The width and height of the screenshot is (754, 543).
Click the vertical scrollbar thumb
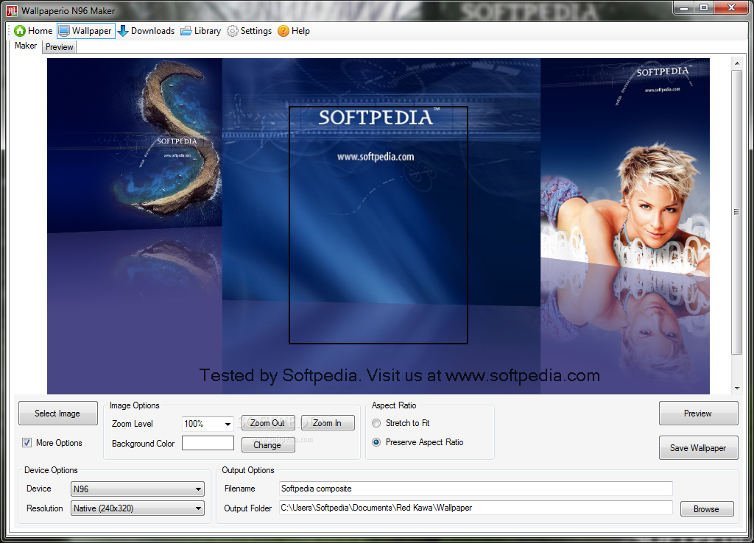coord(736,212)
